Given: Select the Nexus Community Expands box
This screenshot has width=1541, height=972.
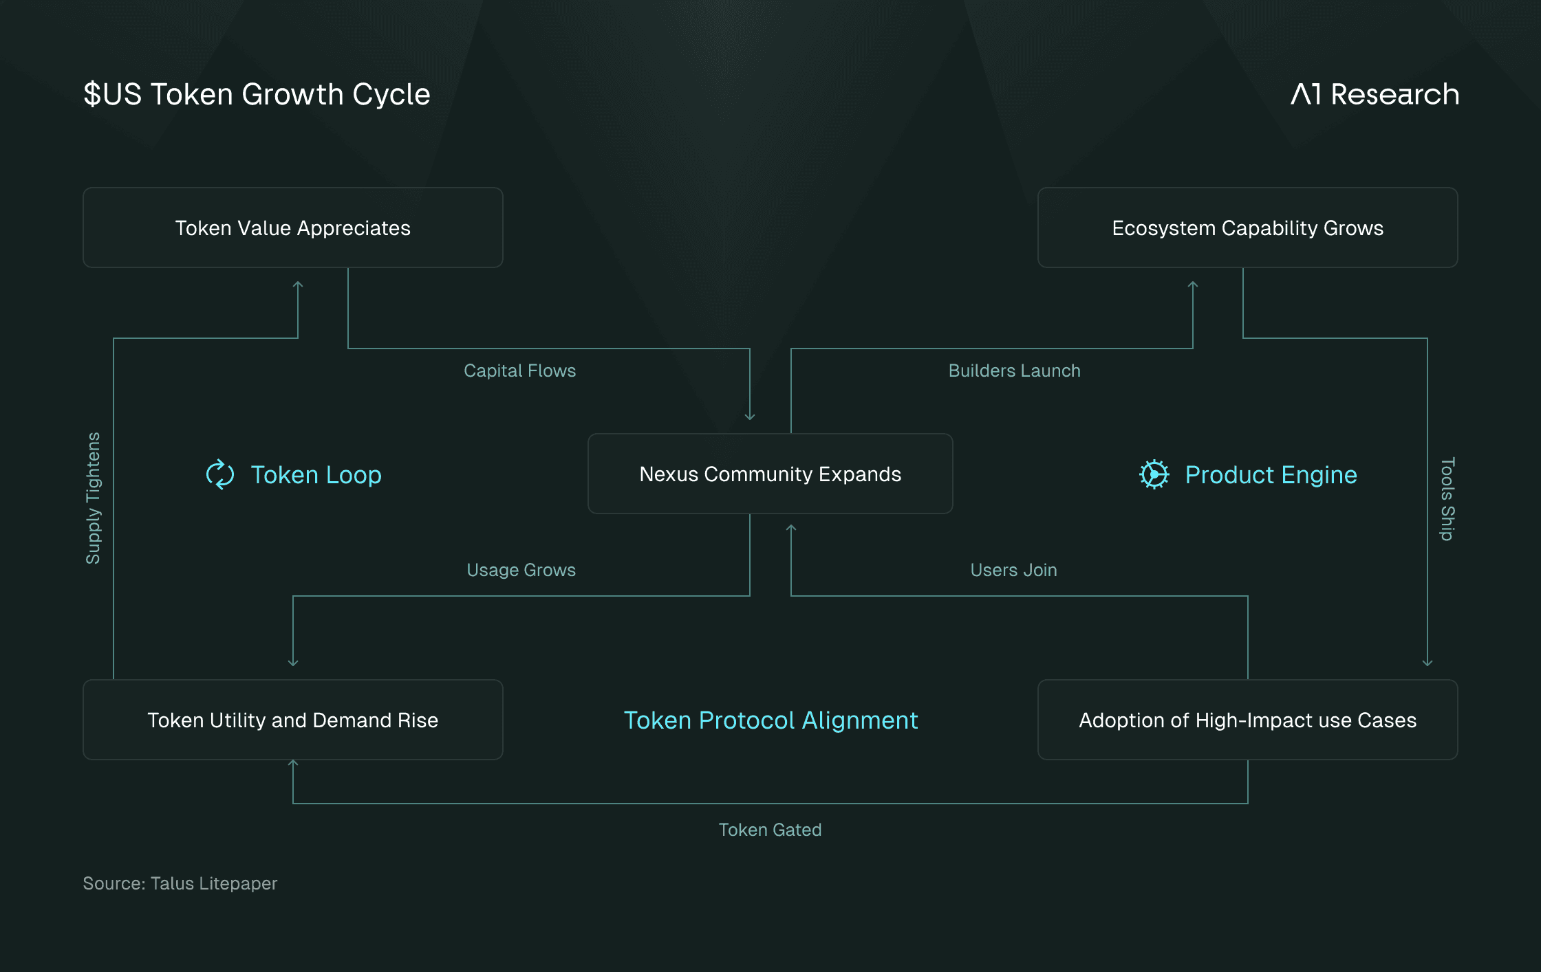Looking at the screenshot, I should 771,474.
